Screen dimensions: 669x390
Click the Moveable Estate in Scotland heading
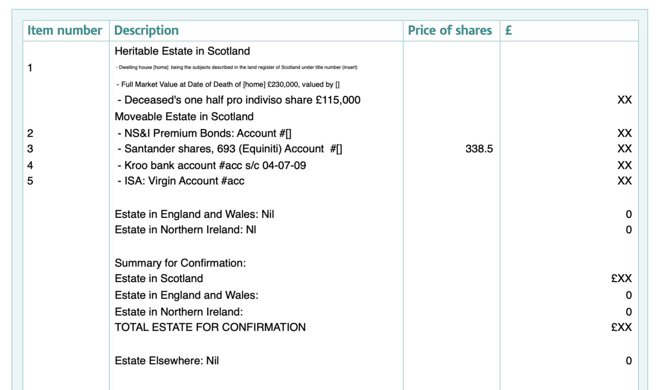click(184, 117)
